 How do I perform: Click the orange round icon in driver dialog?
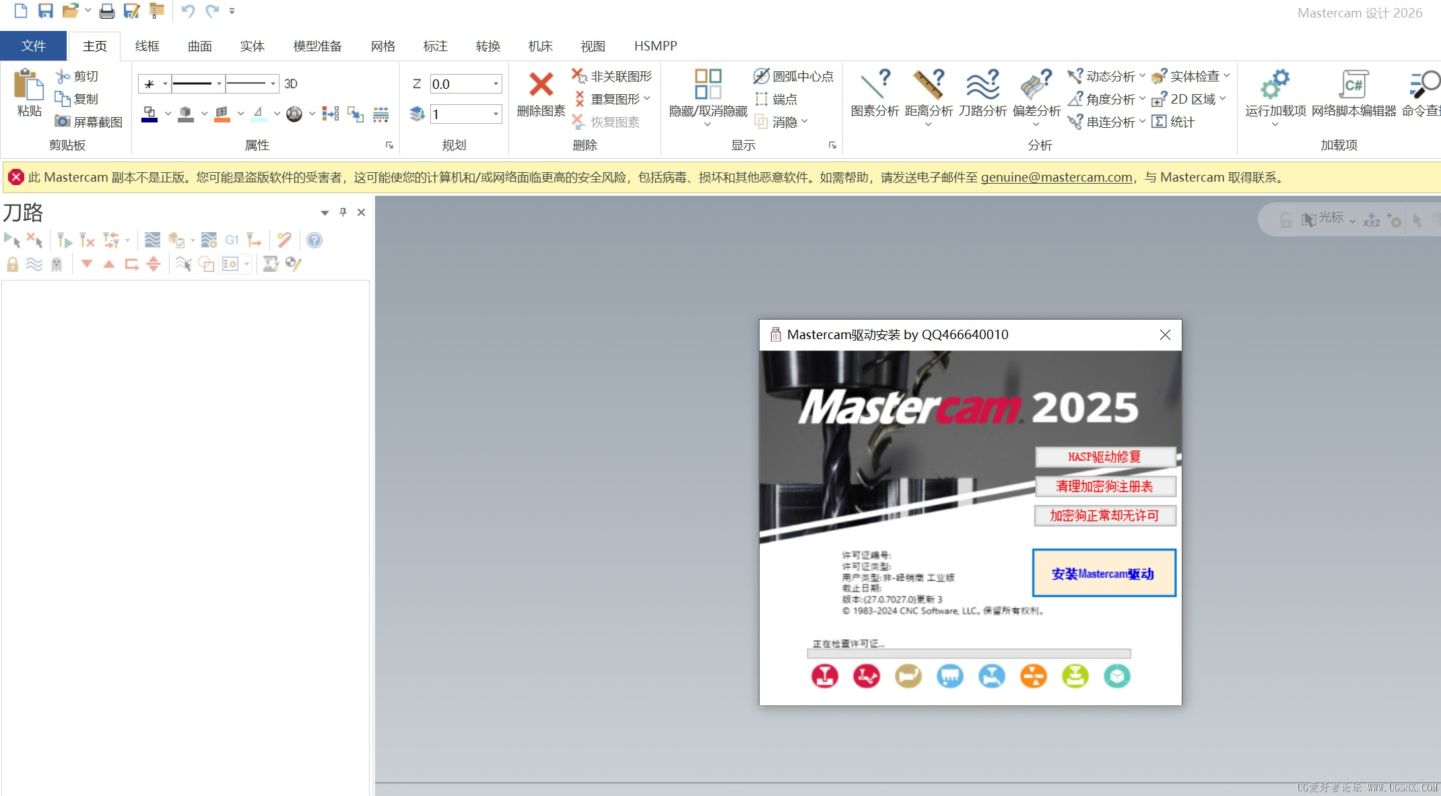click(1034, 676)
